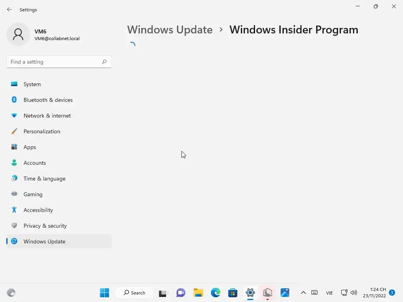Image resolution: width=403 pixels, height=302 pixels.
Task: Open Accounts settings
Action: pyautogui.click(x=59, y=163)
